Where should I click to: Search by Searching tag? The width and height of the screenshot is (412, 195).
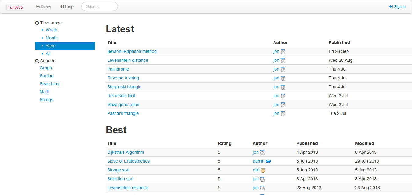49,84
